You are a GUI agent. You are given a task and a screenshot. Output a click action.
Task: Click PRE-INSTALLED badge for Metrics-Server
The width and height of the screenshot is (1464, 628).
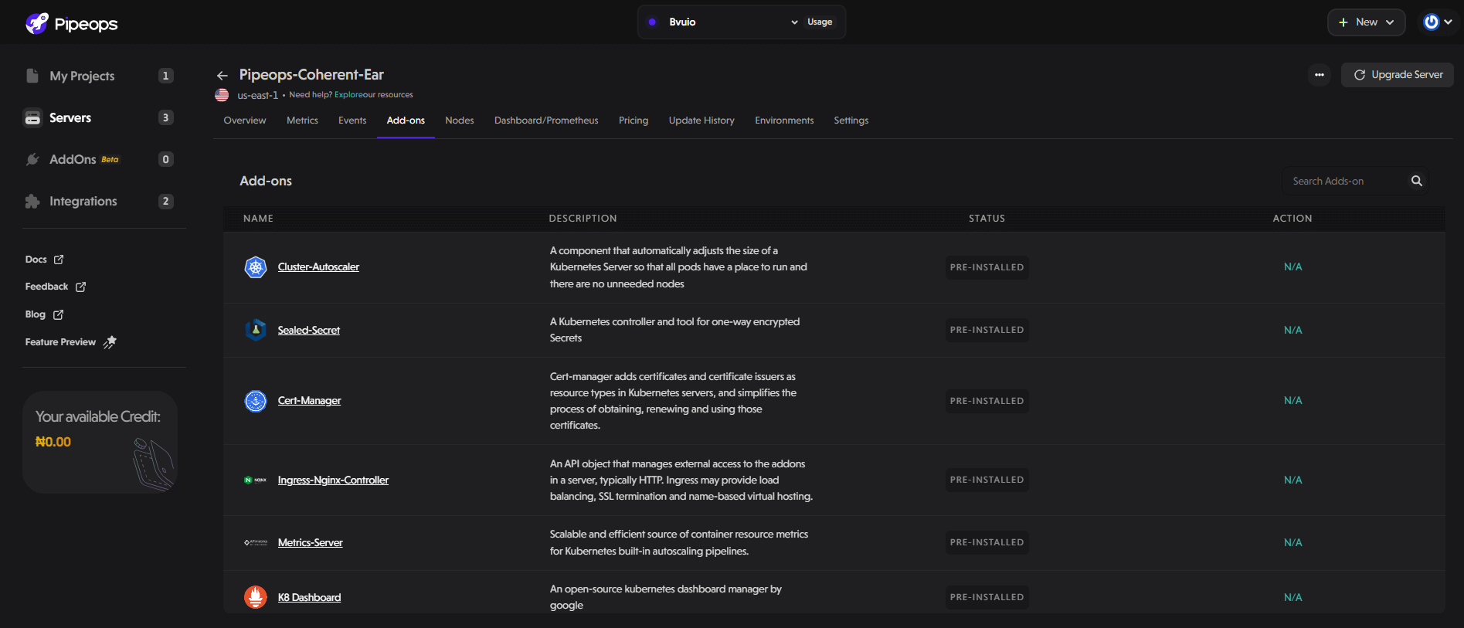pyautogui.click(x=987, y=542)
